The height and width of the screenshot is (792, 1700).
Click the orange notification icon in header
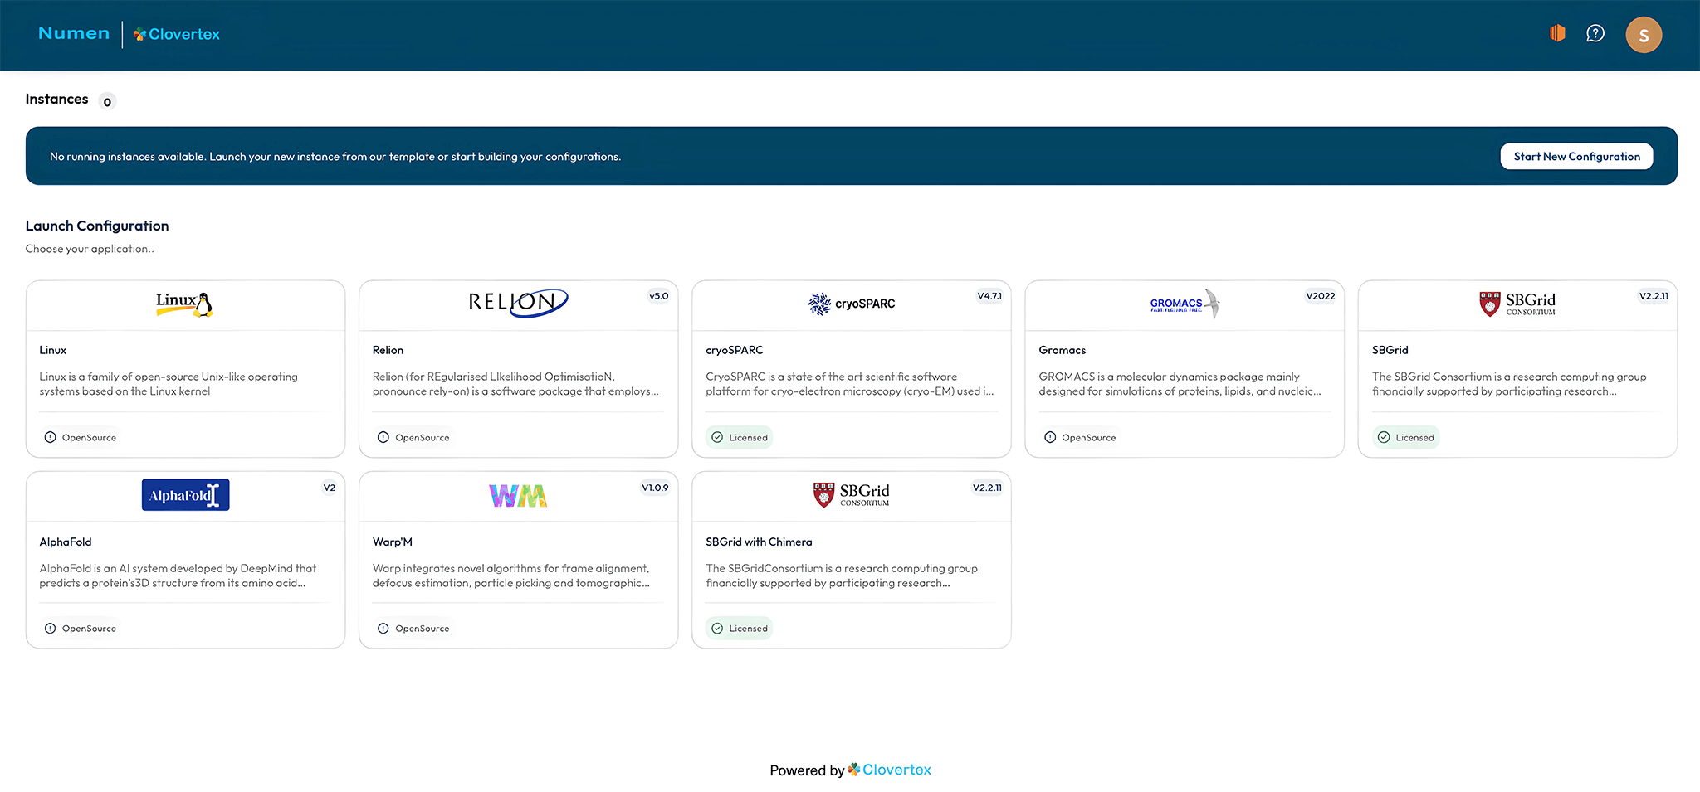point(1557,33)
